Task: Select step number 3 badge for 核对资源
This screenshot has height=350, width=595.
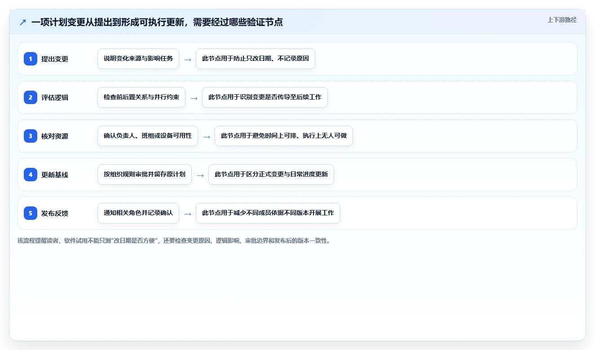Action: pos(31,136)
